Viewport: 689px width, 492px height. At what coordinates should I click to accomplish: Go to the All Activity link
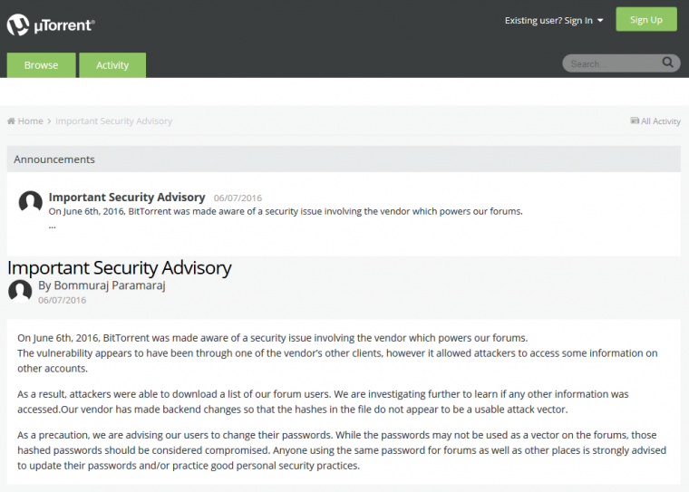pos(660,121)
